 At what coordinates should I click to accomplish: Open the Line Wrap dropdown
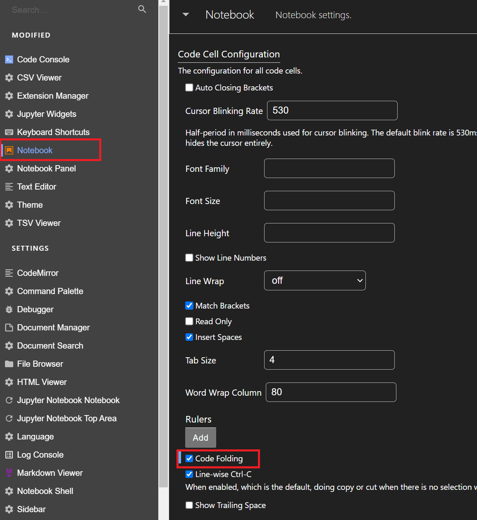(x=315, y=280)
